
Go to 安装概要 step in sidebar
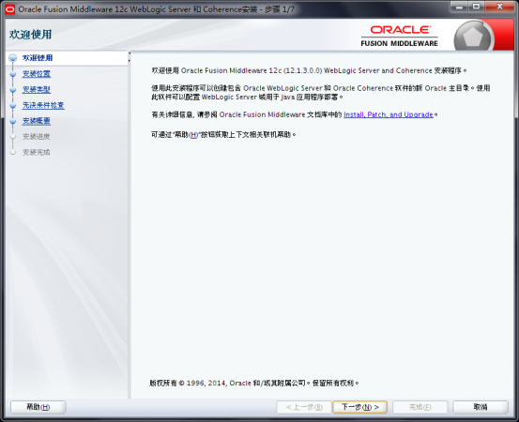click(x=37, y=121)
